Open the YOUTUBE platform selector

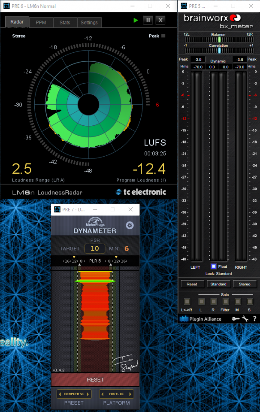pyautogui.click(x=116, y=394)
